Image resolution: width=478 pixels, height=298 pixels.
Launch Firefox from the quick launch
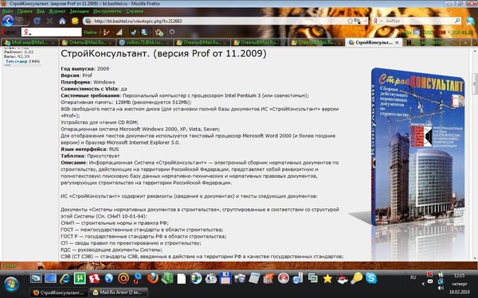pos(152,278)
